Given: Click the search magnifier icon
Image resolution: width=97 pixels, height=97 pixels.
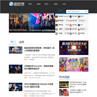Looking at the screenshot, I should [86, 12].
